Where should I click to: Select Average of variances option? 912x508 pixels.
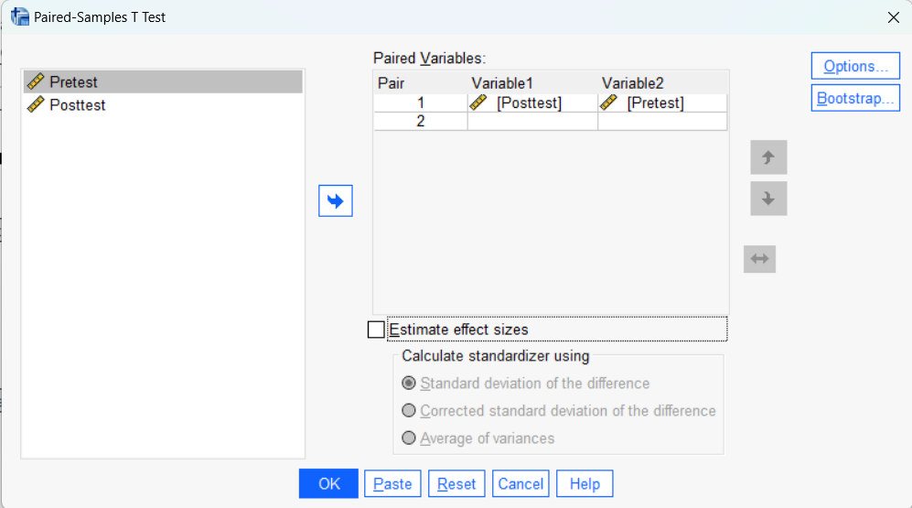(x=409, y=438)
